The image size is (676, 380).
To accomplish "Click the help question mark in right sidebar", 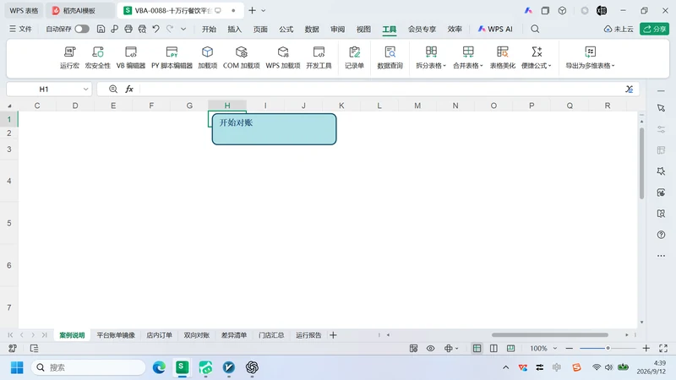I will pos(661,235).
